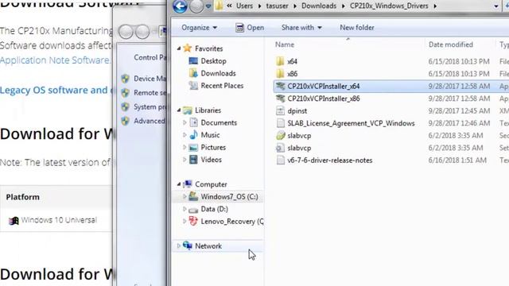Screen dimensions: 509x286
Task: Click the Lenovo_Recovery drive icon
Action: click(x=193, y=221)
